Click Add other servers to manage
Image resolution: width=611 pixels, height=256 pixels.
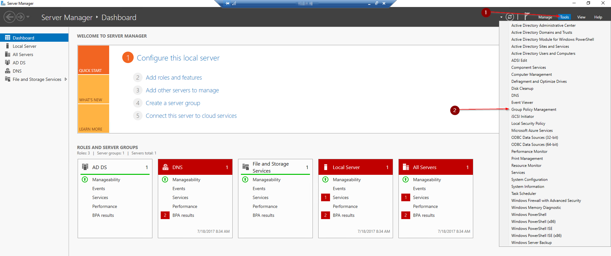(x=182, y=90)
